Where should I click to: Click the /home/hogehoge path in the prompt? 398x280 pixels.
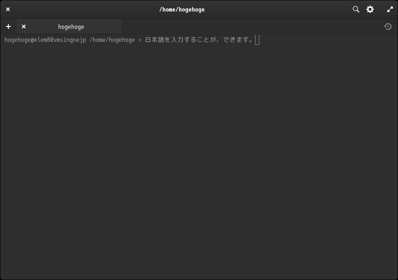pyautogui.click(x=112, y=40)
